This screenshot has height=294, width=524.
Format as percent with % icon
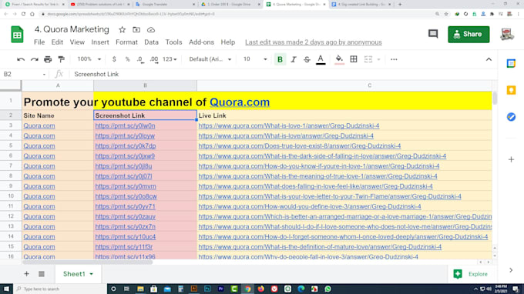(127, 59)
